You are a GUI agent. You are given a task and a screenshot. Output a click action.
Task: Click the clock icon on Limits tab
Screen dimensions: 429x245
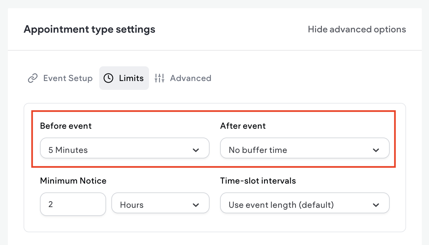click(x=108, y=78)
